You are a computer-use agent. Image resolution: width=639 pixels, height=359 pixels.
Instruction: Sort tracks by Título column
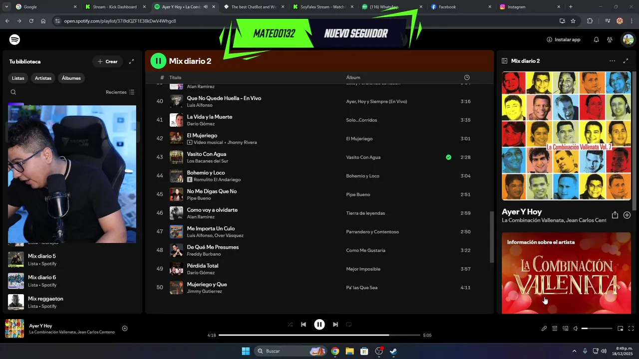point(175,77)
